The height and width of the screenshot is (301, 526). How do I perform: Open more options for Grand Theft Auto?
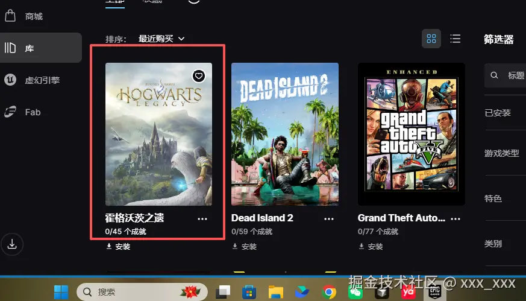(x=456, y=218)
